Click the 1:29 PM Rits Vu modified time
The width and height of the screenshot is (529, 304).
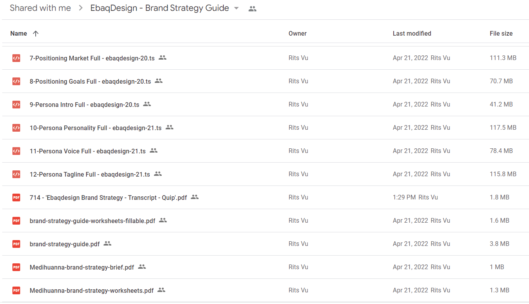(x=415, y=198)
